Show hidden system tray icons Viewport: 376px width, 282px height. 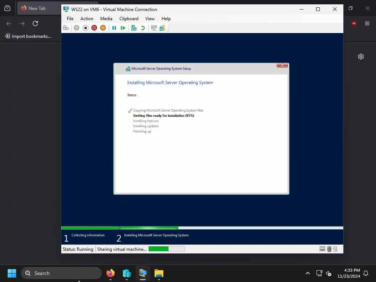(x=308, y=273)
